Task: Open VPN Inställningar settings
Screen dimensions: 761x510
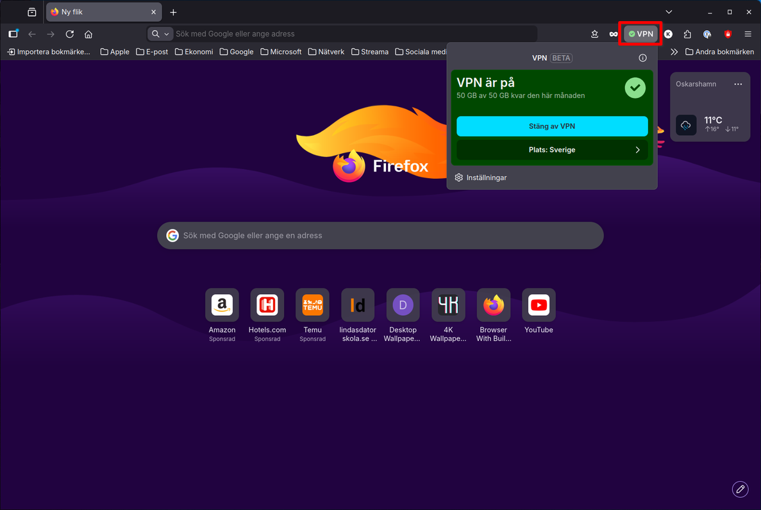Action: click(481, 177)
